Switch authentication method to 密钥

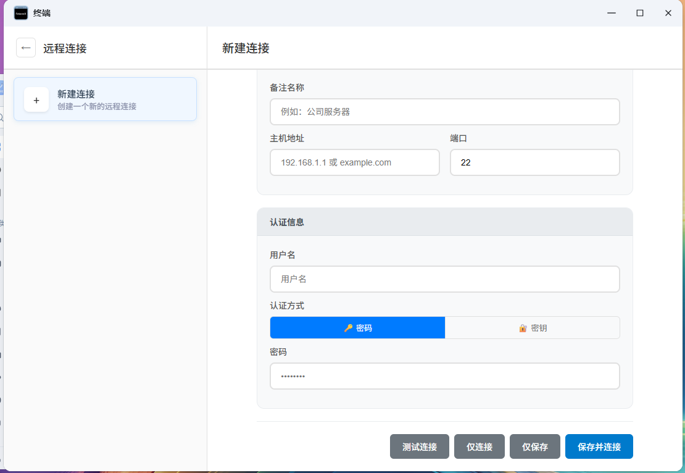tap(532, 328)
